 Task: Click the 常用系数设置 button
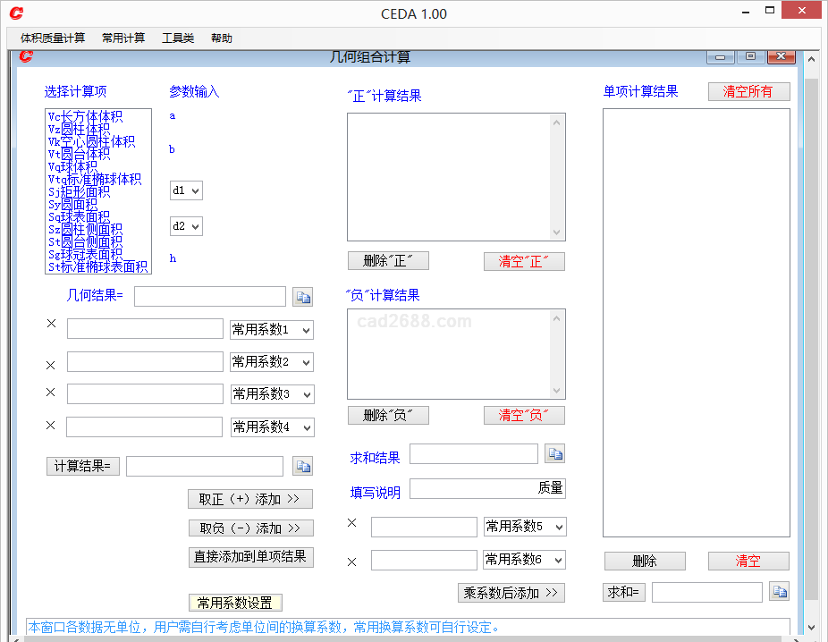pos(235,603)
